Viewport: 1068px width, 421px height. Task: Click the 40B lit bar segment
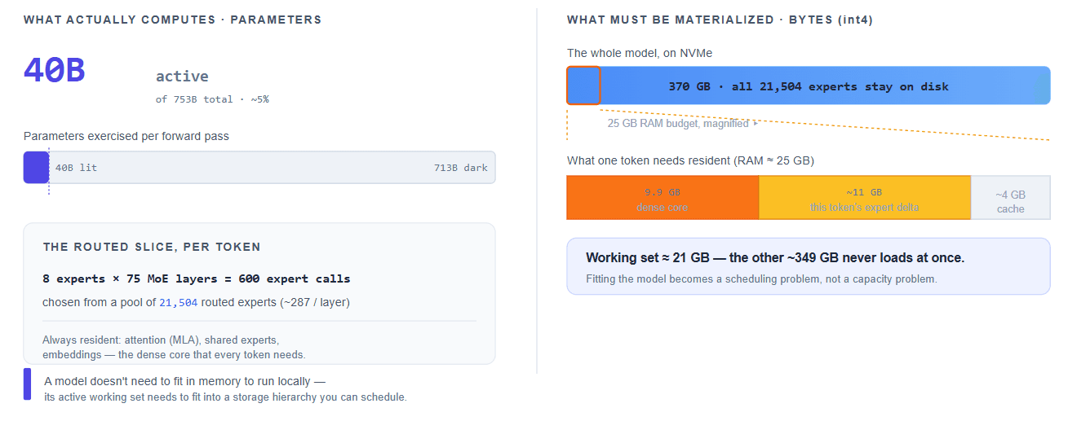[x=36, y=167]
